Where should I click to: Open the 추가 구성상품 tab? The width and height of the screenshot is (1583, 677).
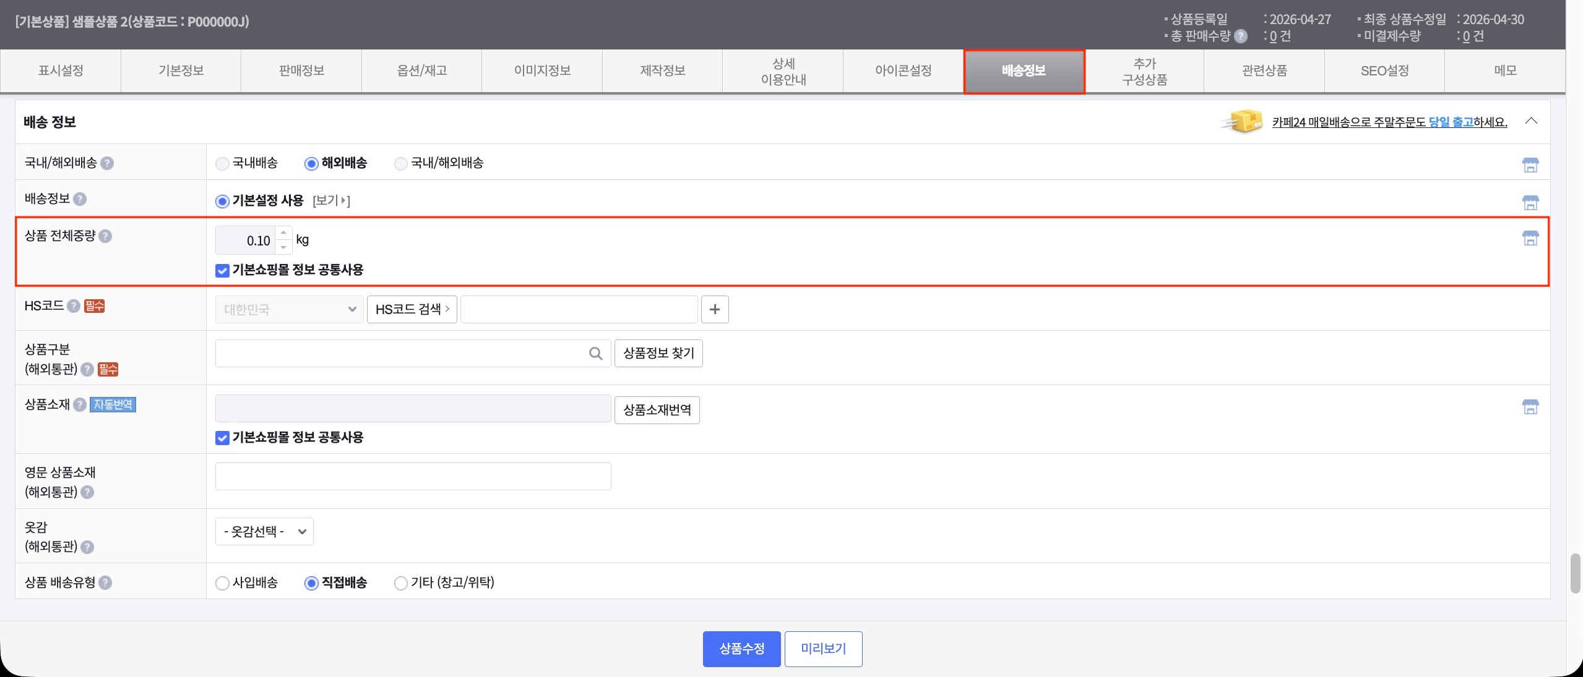pyautogui.click(x=1144, y=71)
